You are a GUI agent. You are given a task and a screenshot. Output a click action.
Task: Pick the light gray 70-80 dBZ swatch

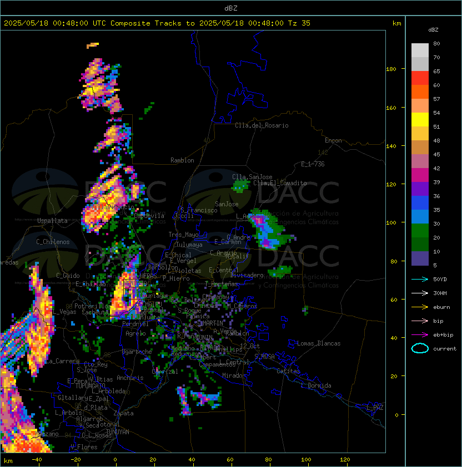pos(420,50)
